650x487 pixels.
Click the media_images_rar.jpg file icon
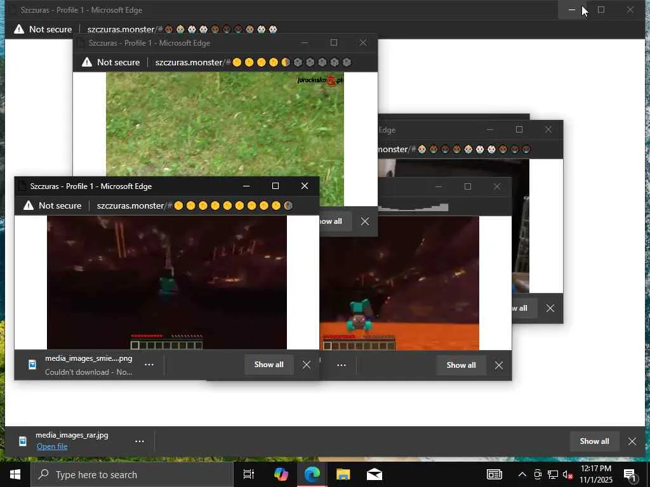(23, 441)
